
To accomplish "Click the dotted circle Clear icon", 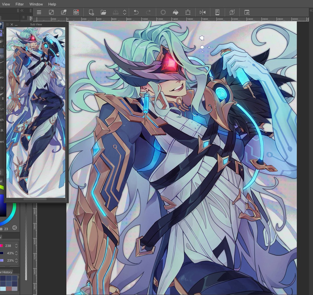I will coord(163,12).
